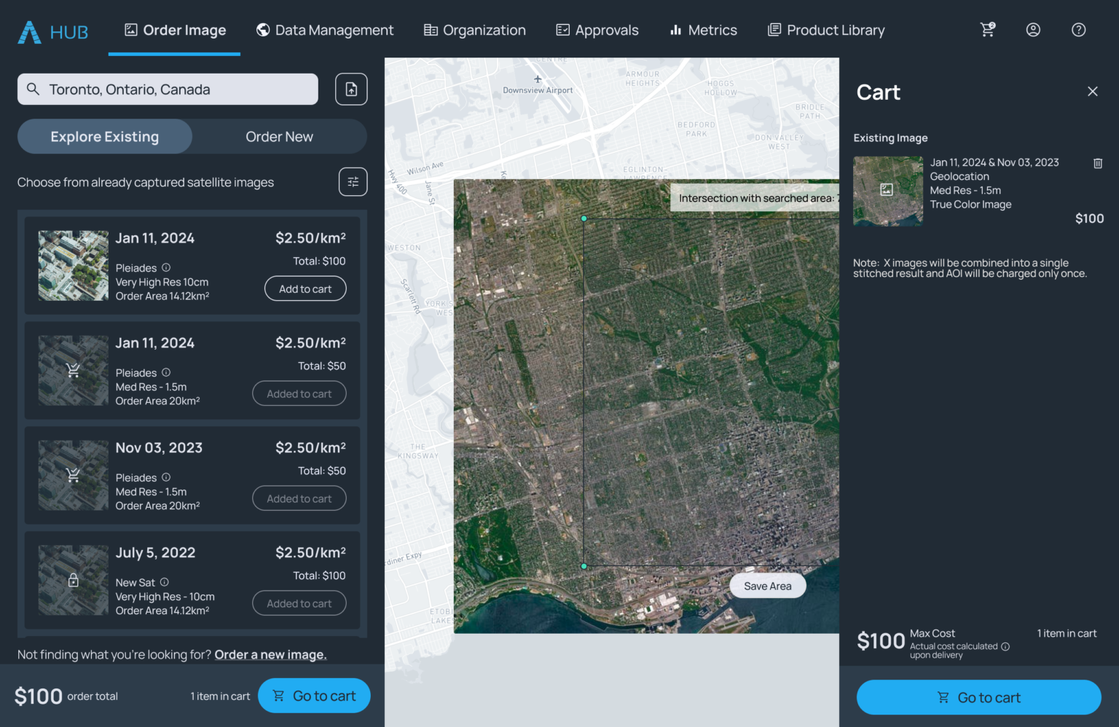The height and width of the screenshot is (727, 1119).
Task: Click the Order a new image link
Action: tap(270, 654)
